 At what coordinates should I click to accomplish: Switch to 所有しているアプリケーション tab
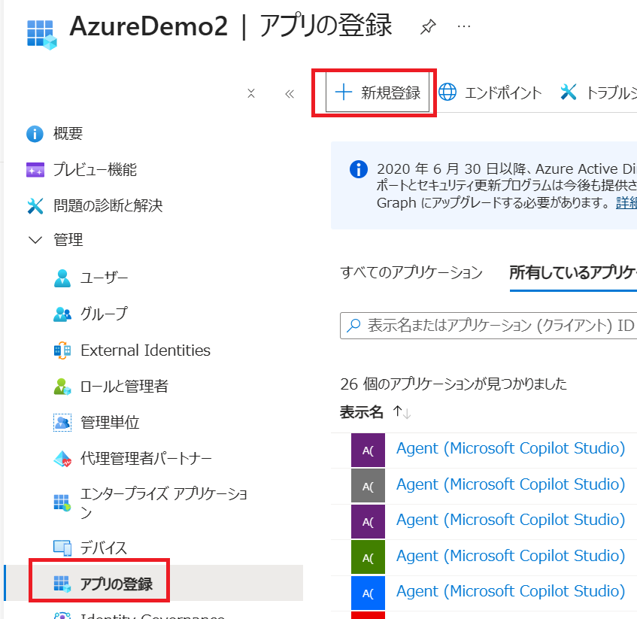tap(573, 272)
